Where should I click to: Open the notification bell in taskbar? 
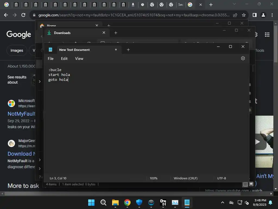tap(271, 202)
